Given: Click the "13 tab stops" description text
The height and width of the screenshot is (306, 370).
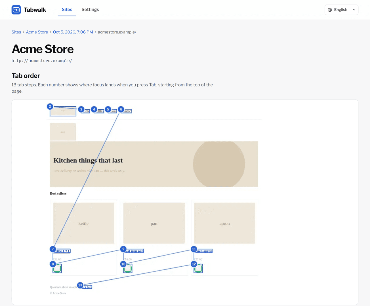Looking at the screenshot, I should tap(112, 88).
